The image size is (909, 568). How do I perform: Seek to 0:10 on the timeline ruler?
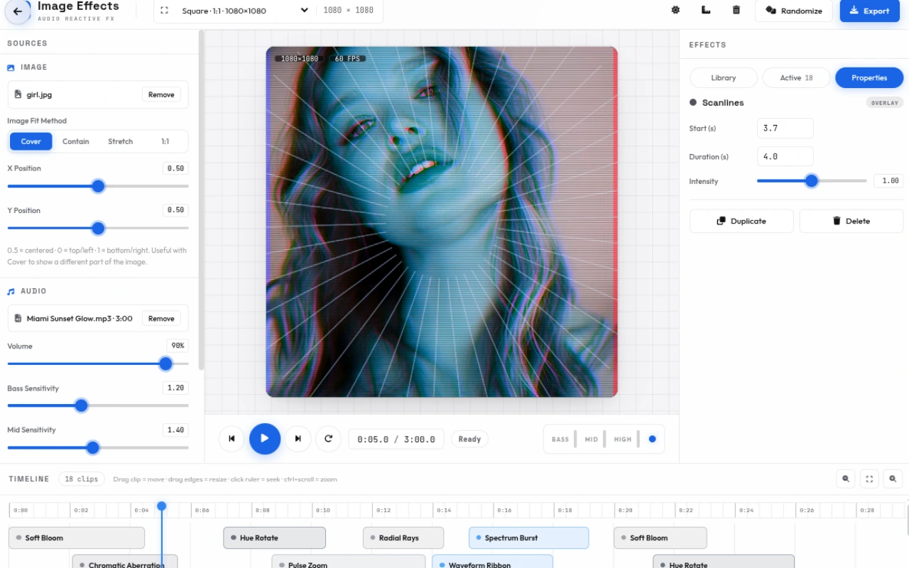point(323,510)
